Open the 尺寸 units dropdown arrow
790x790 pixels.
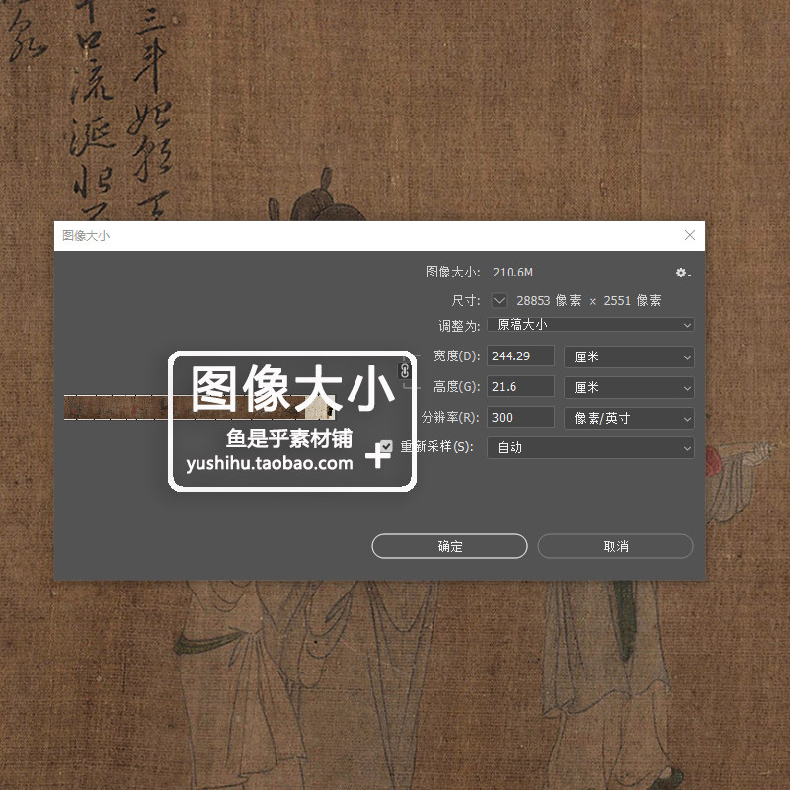coord(499,301)
